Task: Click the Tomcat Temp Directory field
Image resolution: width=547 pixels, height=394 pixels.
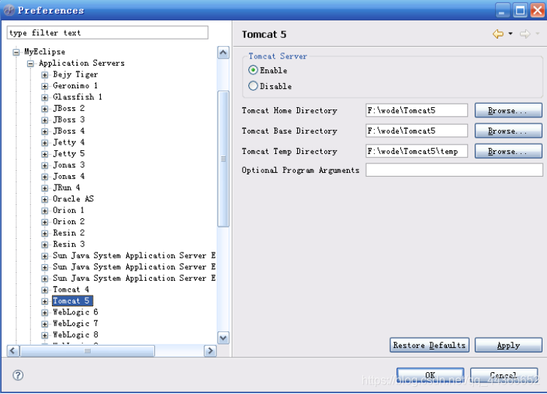Action: click(x=416, y=151)
